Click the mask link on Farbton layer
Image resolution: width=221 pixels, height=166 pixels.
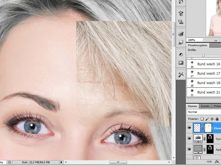204,149
